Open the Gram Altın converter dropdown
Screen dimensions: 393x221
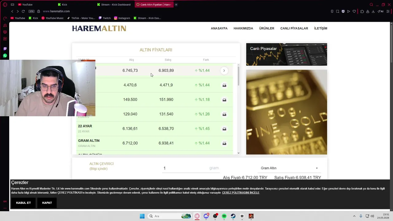click(289, 168)
